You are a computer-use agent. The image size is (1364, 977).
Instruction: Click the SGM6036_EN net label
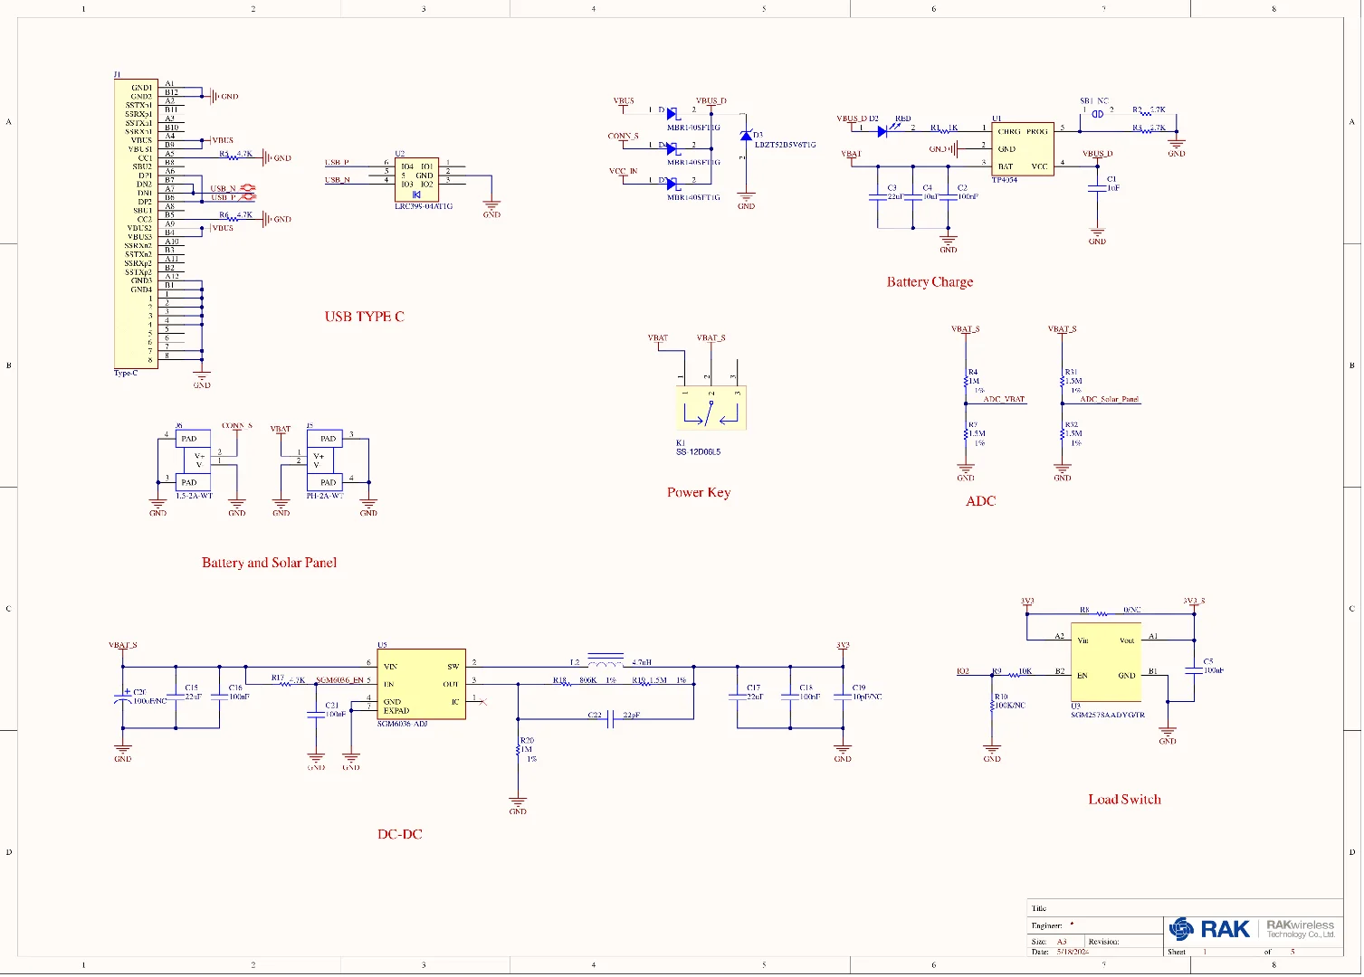tap(339, 679)
